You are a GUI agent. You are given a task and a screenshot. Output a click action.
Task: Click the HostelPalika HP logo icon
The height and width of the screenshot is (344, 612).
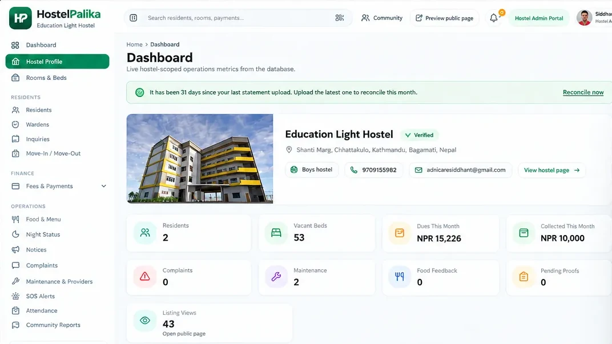click(21, 18)
